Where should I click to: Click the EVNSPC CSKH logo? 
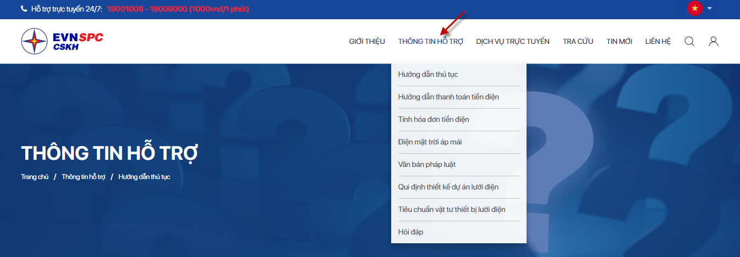62,41
